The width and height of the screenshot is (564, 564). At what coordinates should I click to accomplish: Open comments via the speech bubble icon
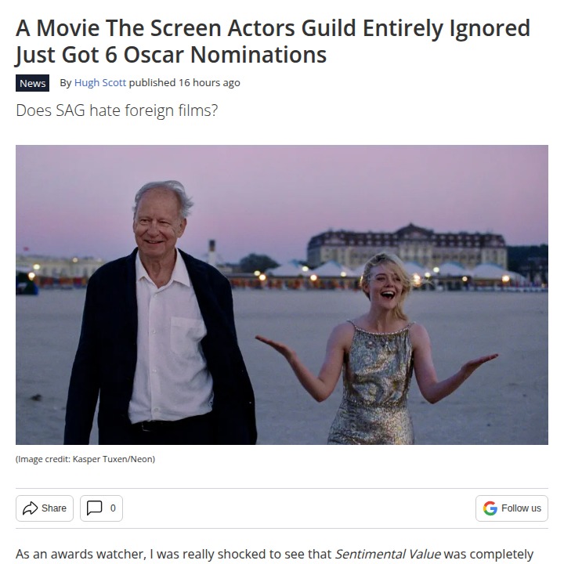pos(94,508)
